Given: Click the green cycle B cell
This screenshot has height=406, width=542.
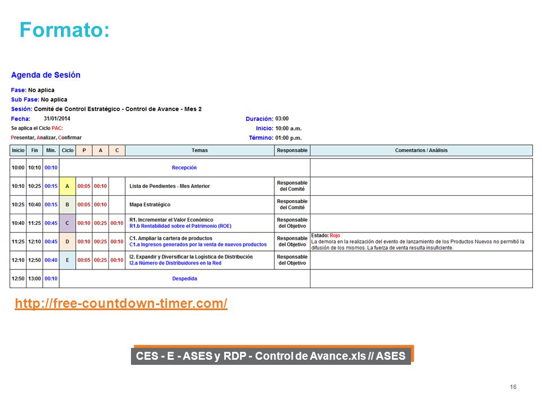Looking at the screenshot, I should (x=67, y=205).
